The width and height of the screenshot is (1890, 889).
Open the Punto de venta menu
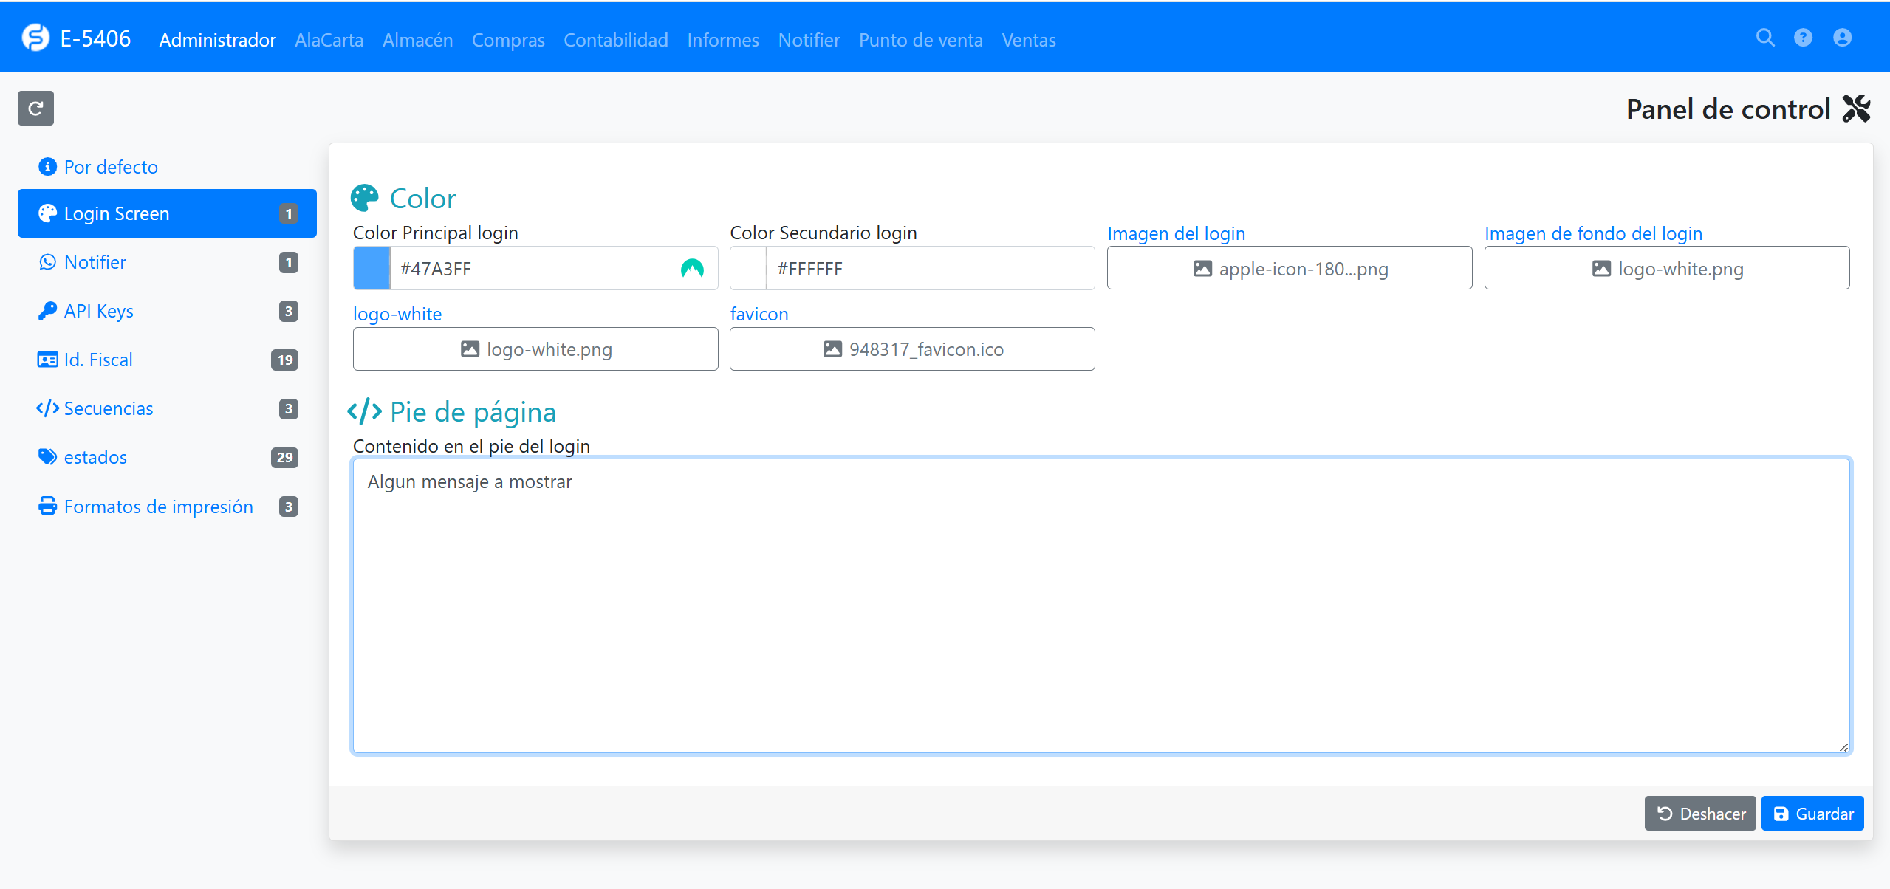[920, 40]
